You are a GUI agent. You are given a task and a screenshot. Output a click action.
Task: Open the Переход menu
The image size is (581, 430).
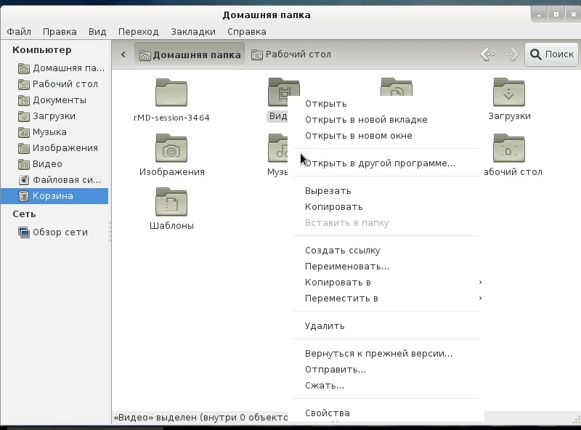[138, 31]
